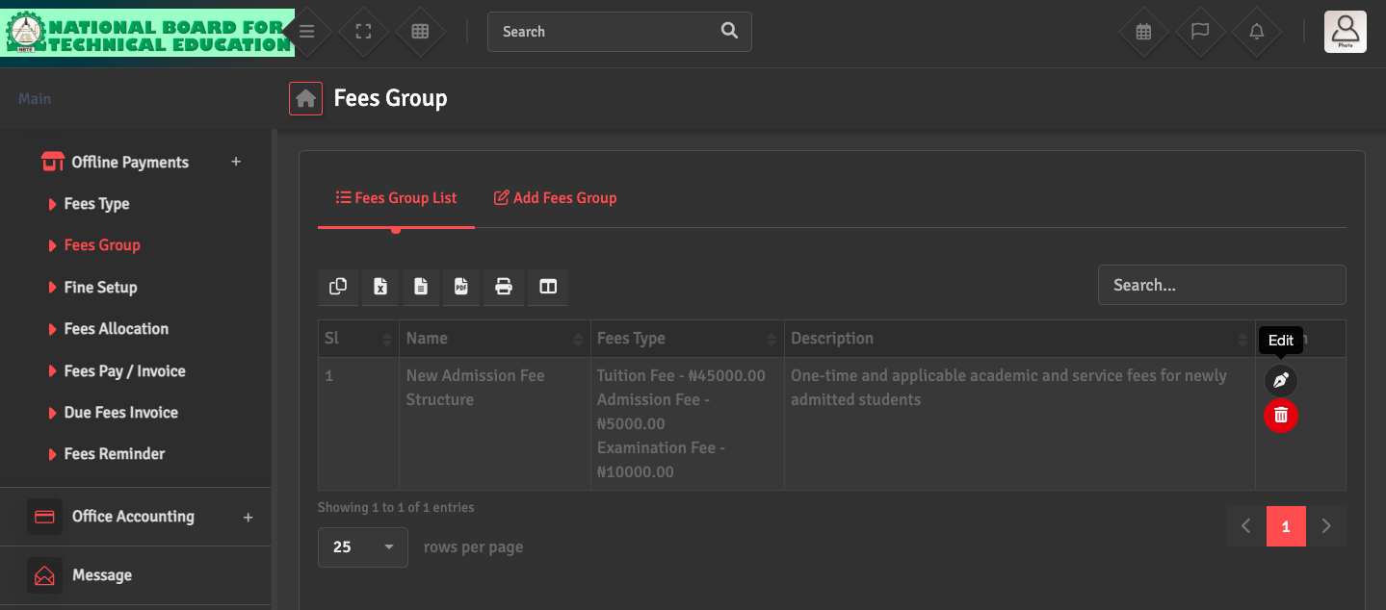This screenshot has height=610, width=1386.
Task: Open the notifications bell
Action: tap(1256, 32)
